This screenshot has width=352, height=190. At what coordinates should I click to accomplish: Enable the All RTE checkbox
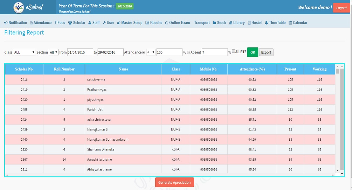[x=234, y=51]
